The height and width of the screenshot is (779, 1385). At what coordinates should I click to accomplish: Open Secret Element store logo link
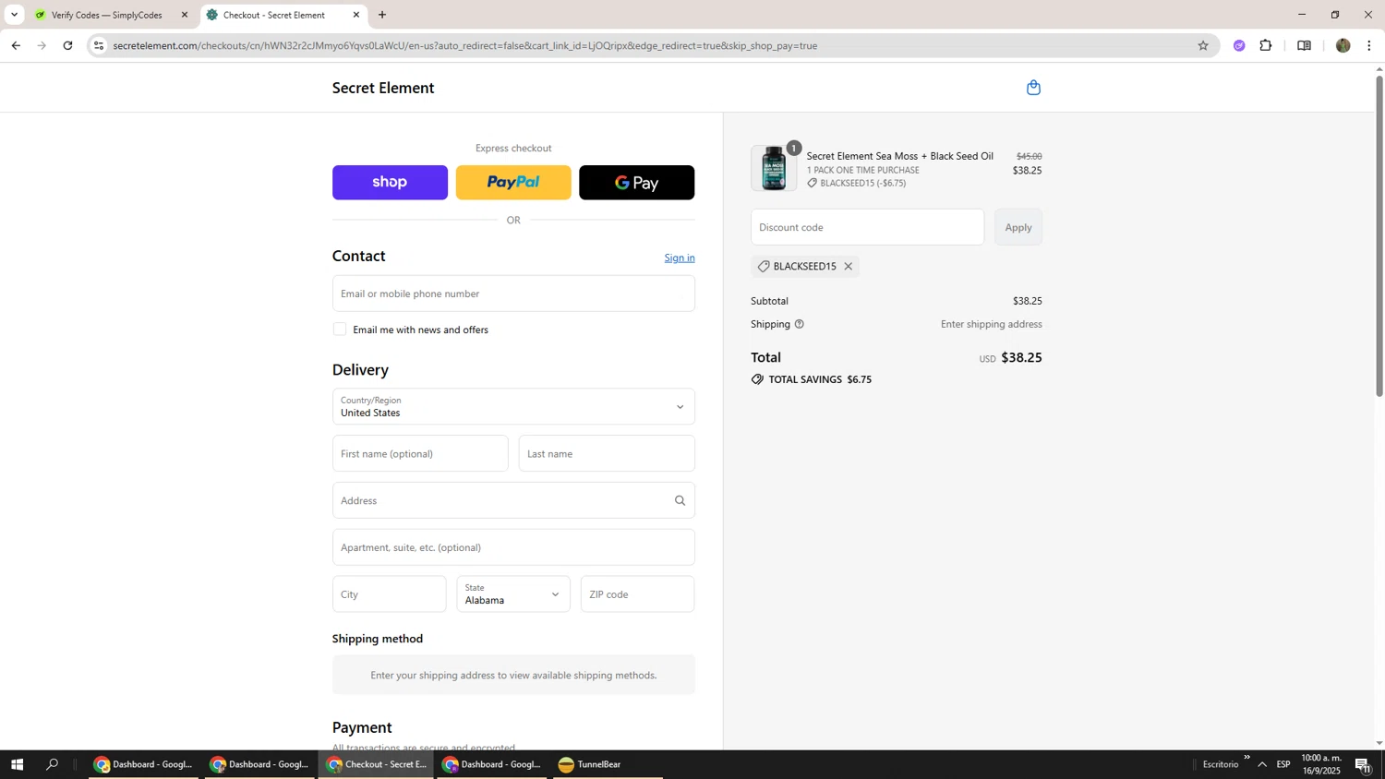(x=383, y=88)
